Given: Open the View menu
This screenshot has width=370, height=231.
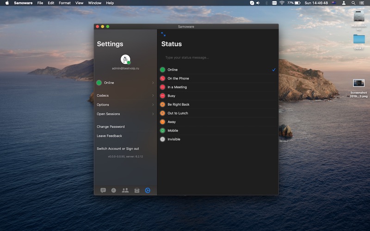Looking at the screenshot, I should [79, 3].
